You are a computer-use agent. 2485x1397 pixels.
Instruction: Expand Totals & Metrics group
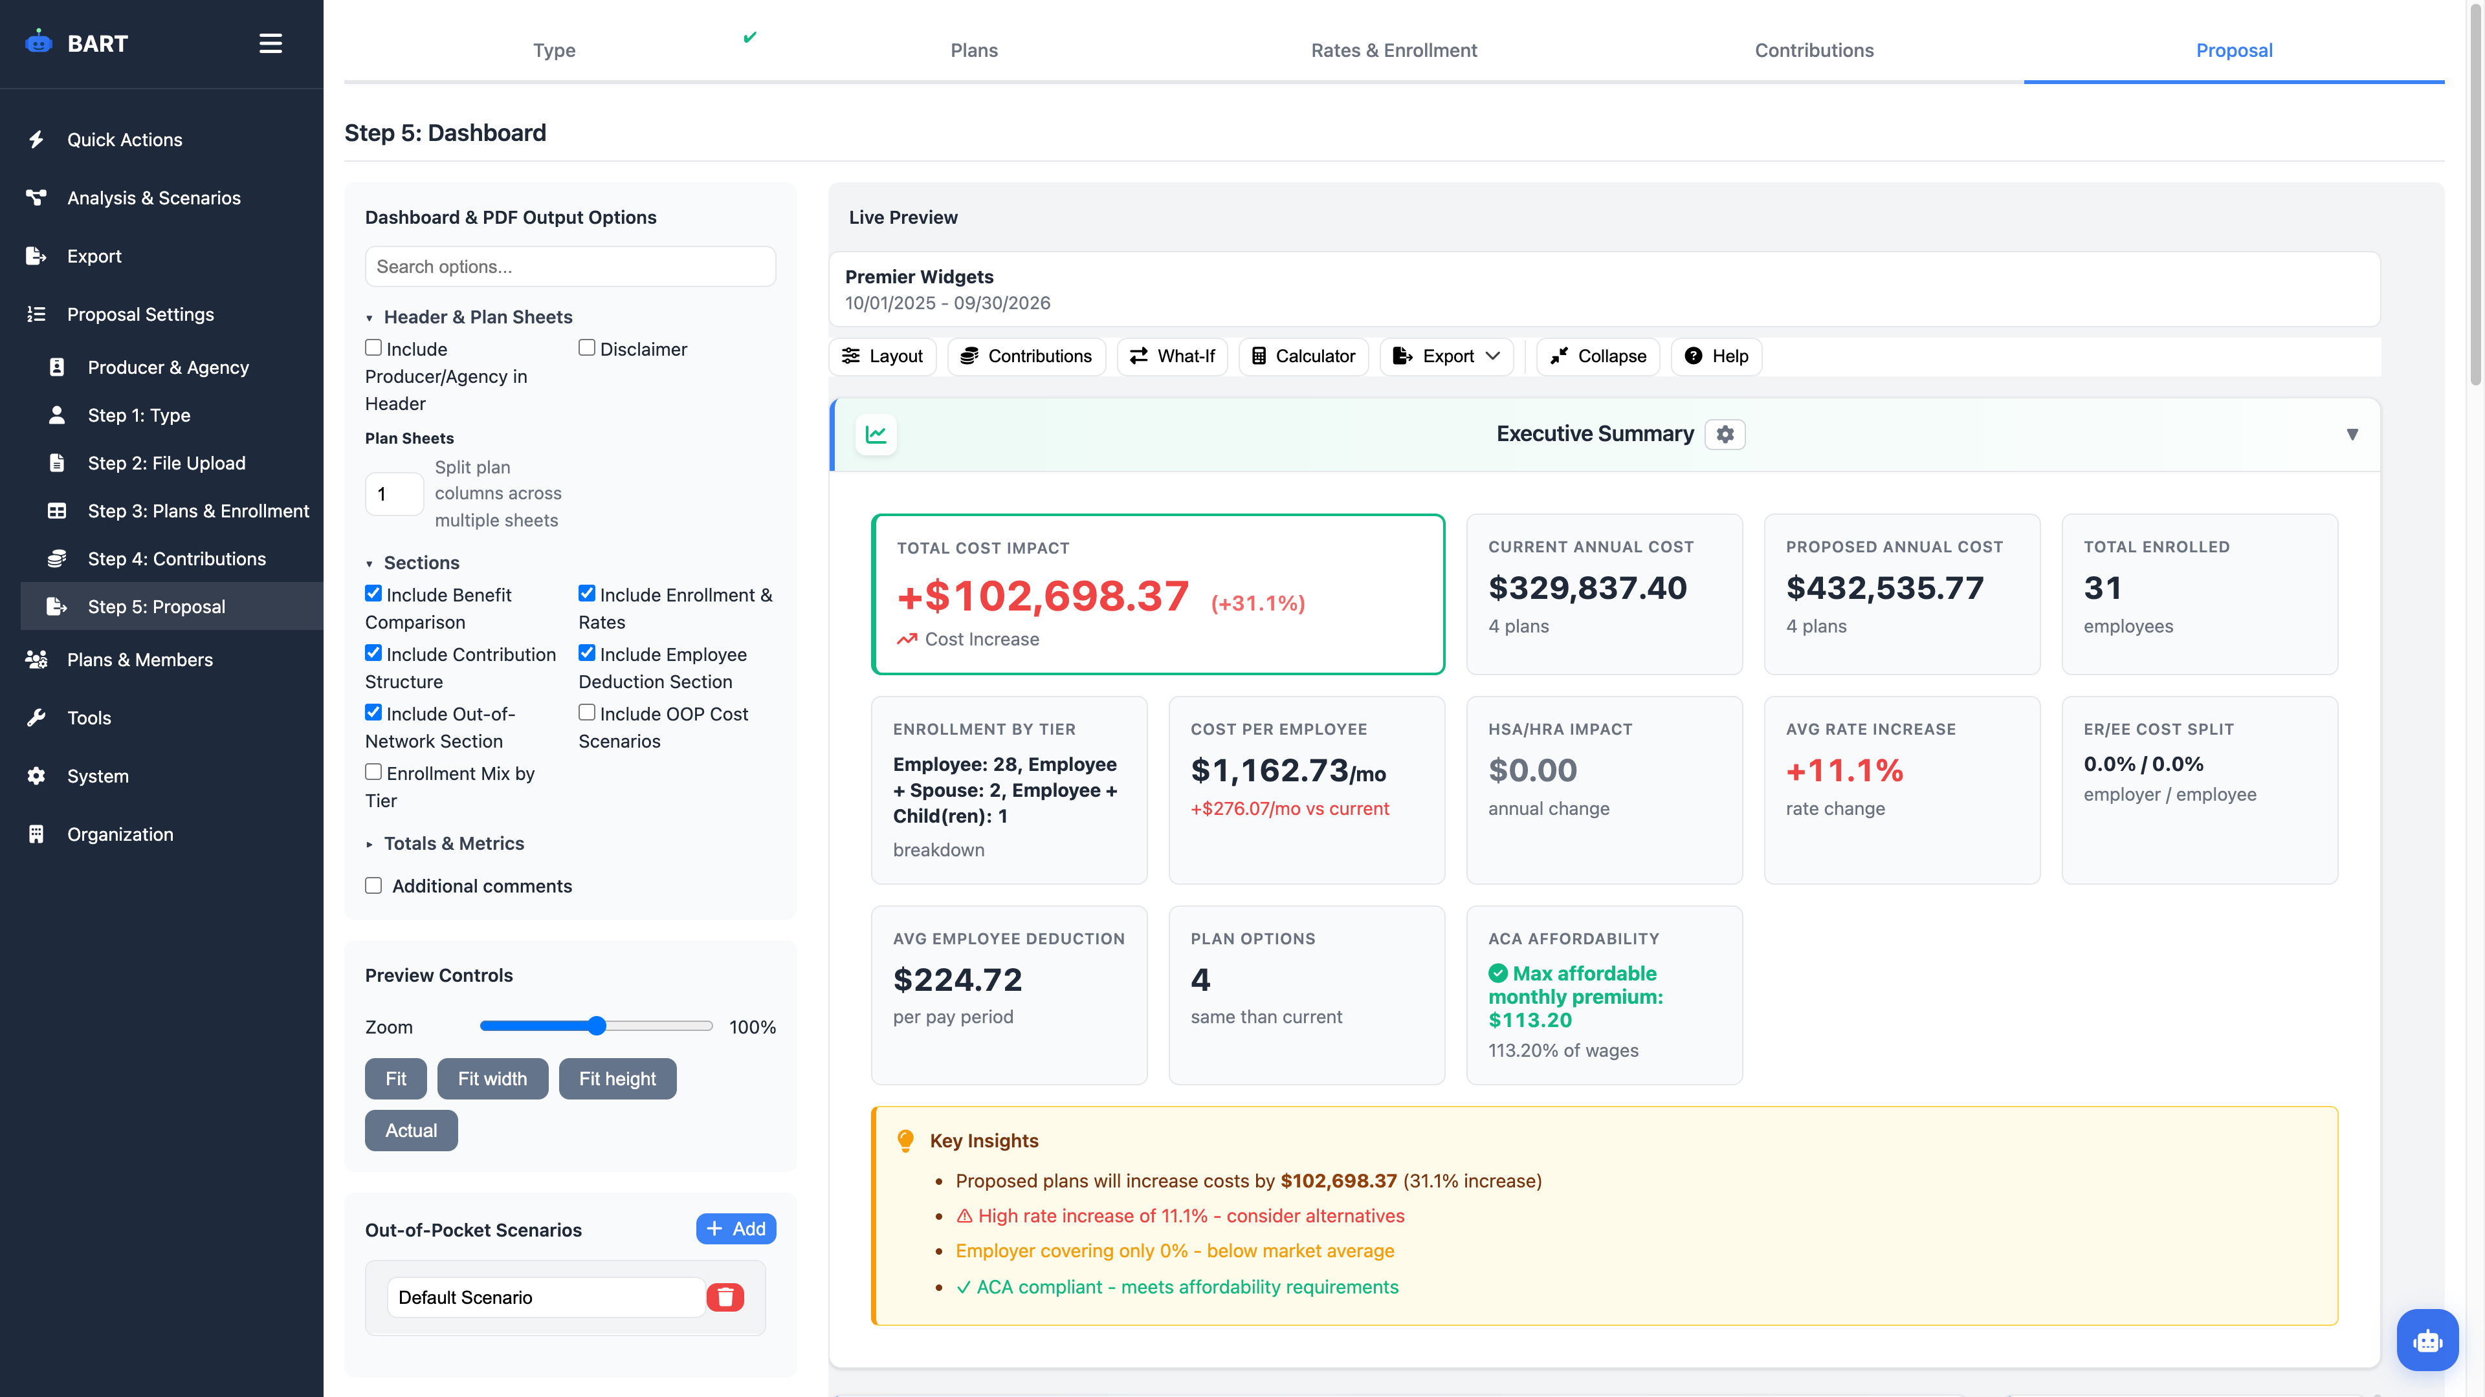pyautogui.click(x=445, y=843)
